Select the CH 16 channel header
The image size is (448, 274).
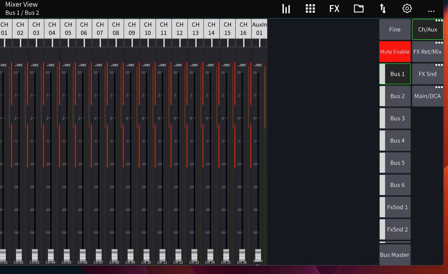coord(243,29)
